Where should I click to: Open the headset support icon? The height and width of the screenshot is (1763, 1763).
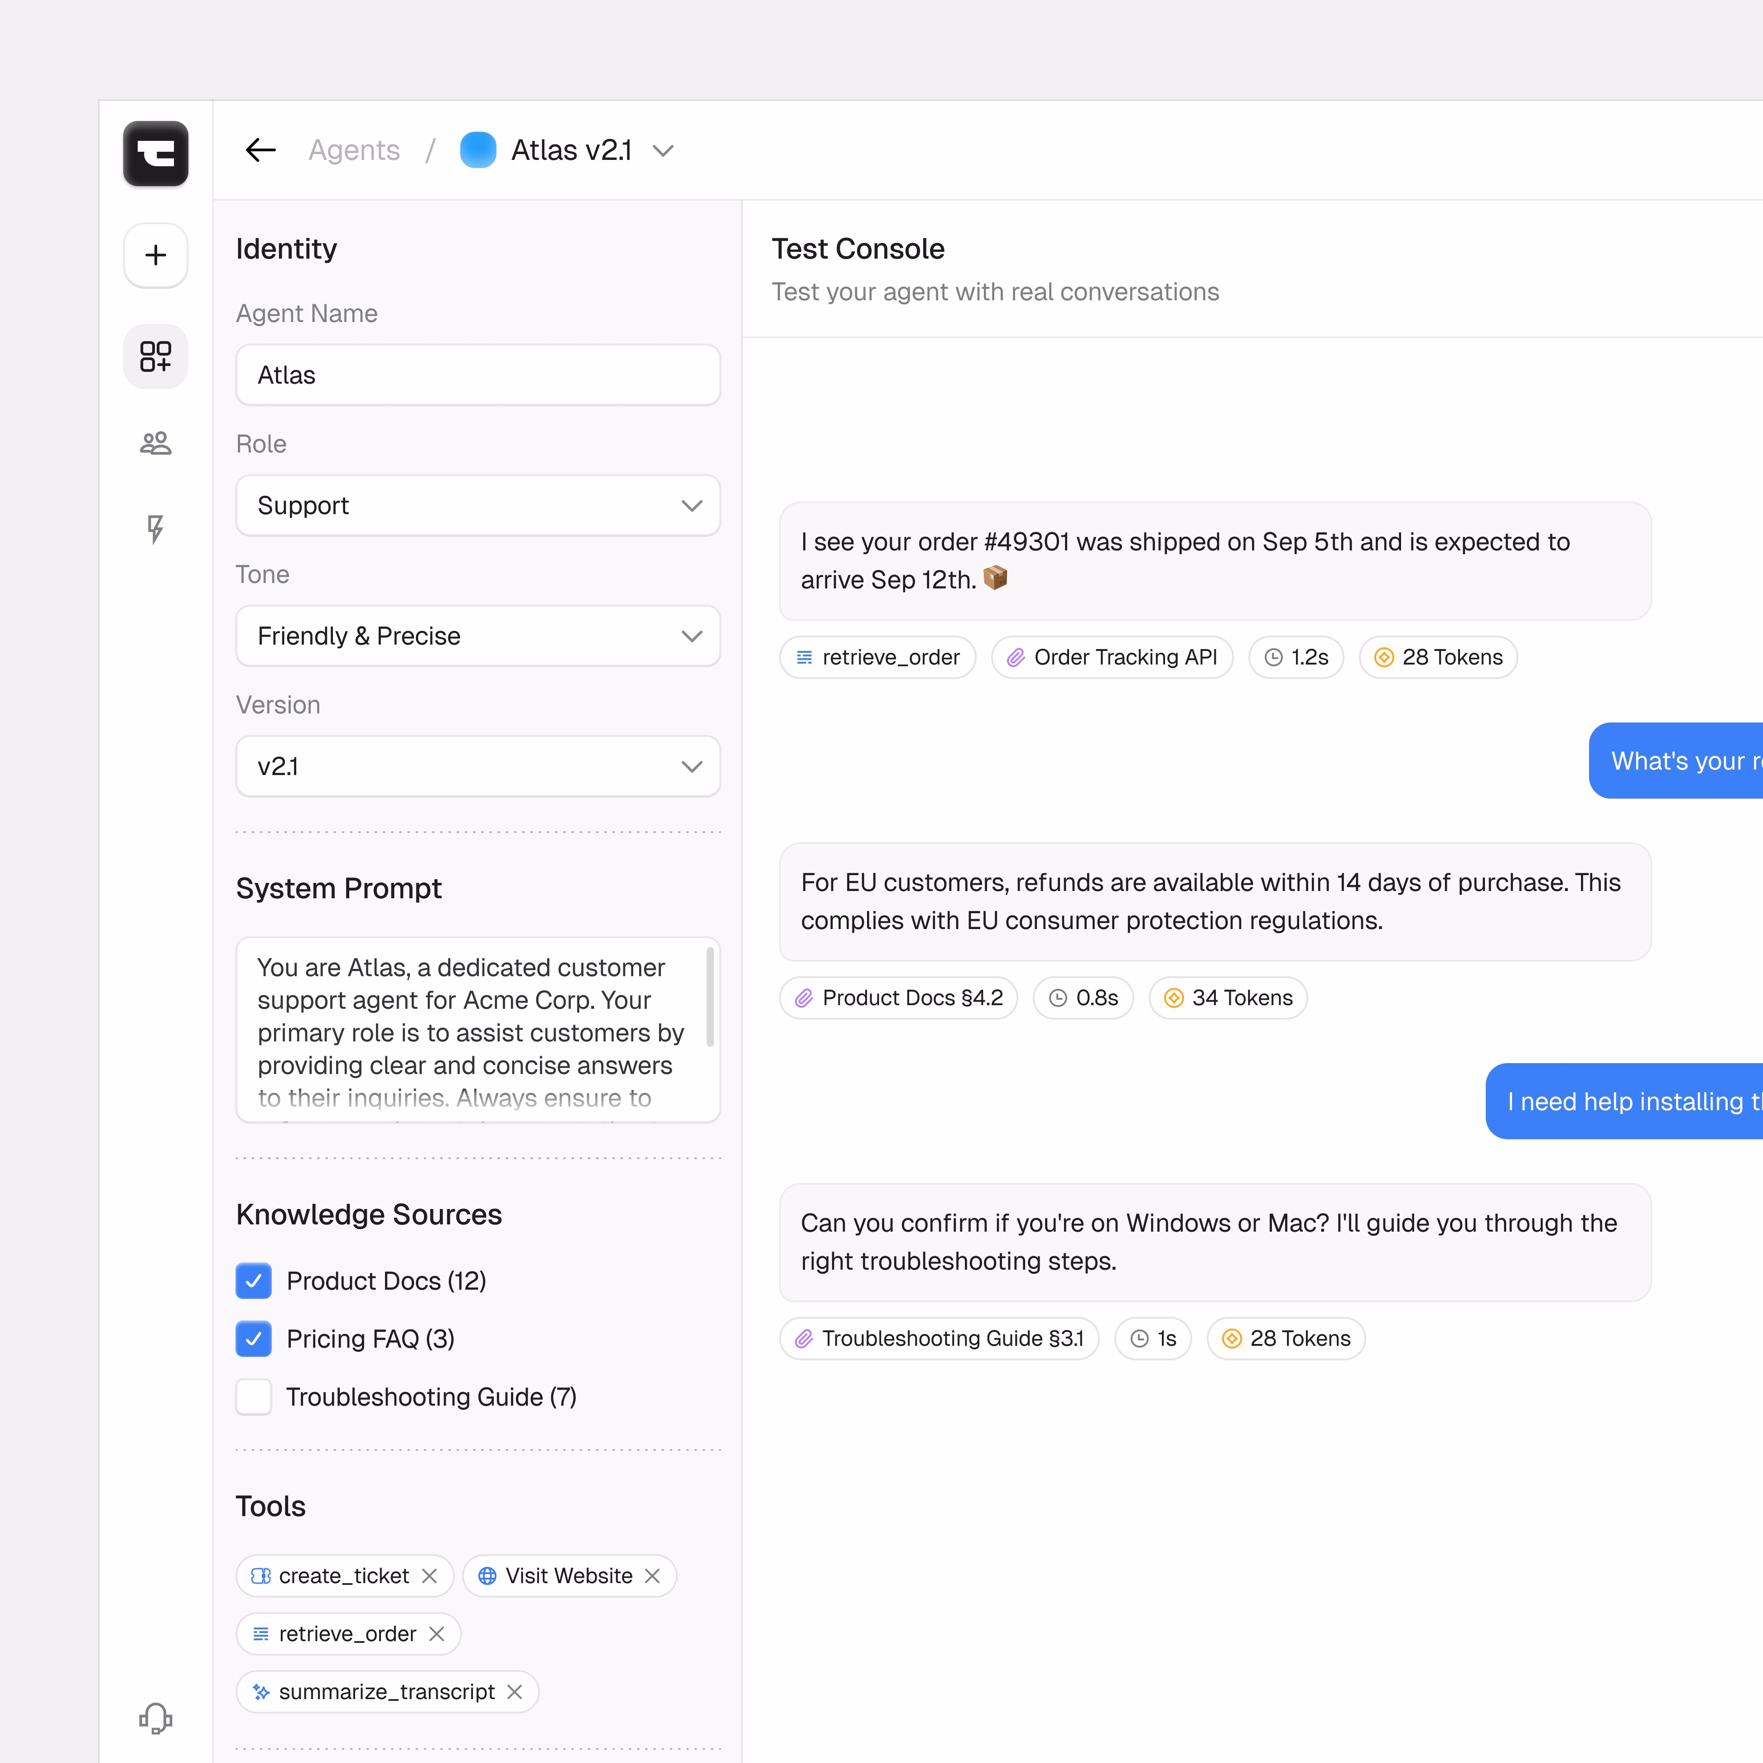point(155,1718)
